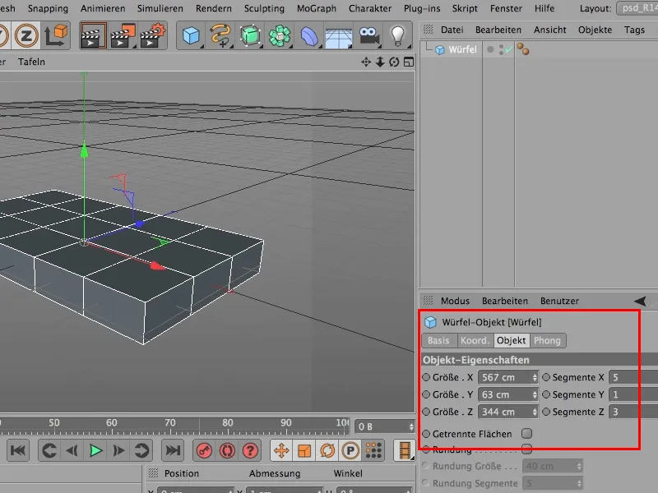This screenshot has width=658, height=493.
Task: Go to start of timeline
Action: (17, 450)
